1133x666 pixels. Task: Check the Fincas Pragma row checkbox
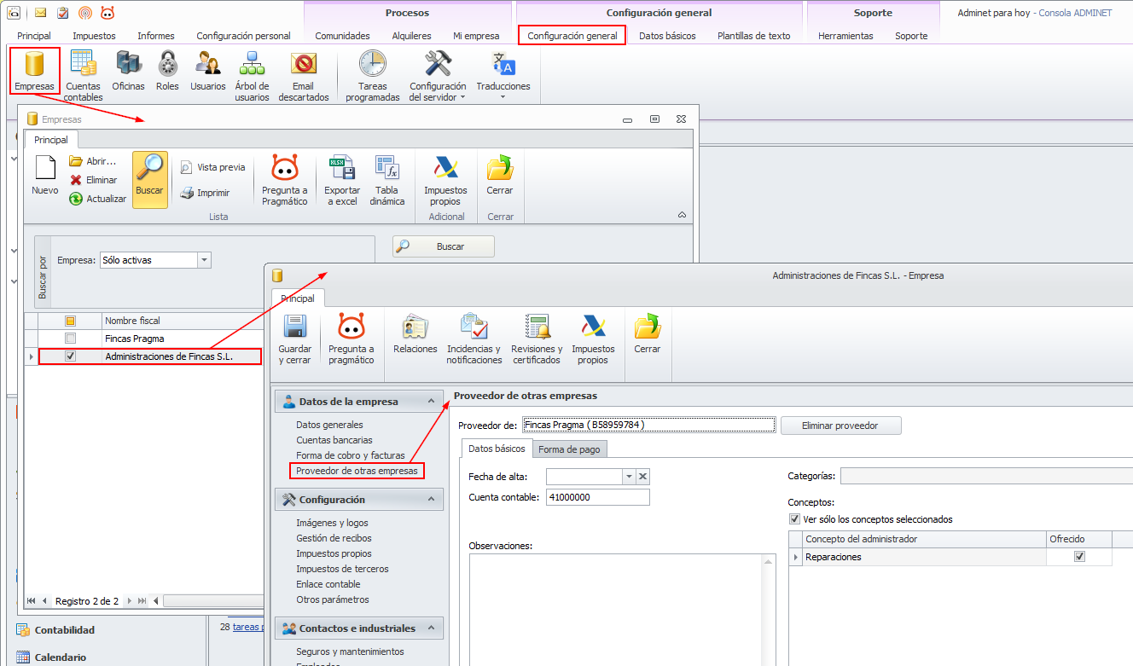pyautogui.click(x=71, y=339)
